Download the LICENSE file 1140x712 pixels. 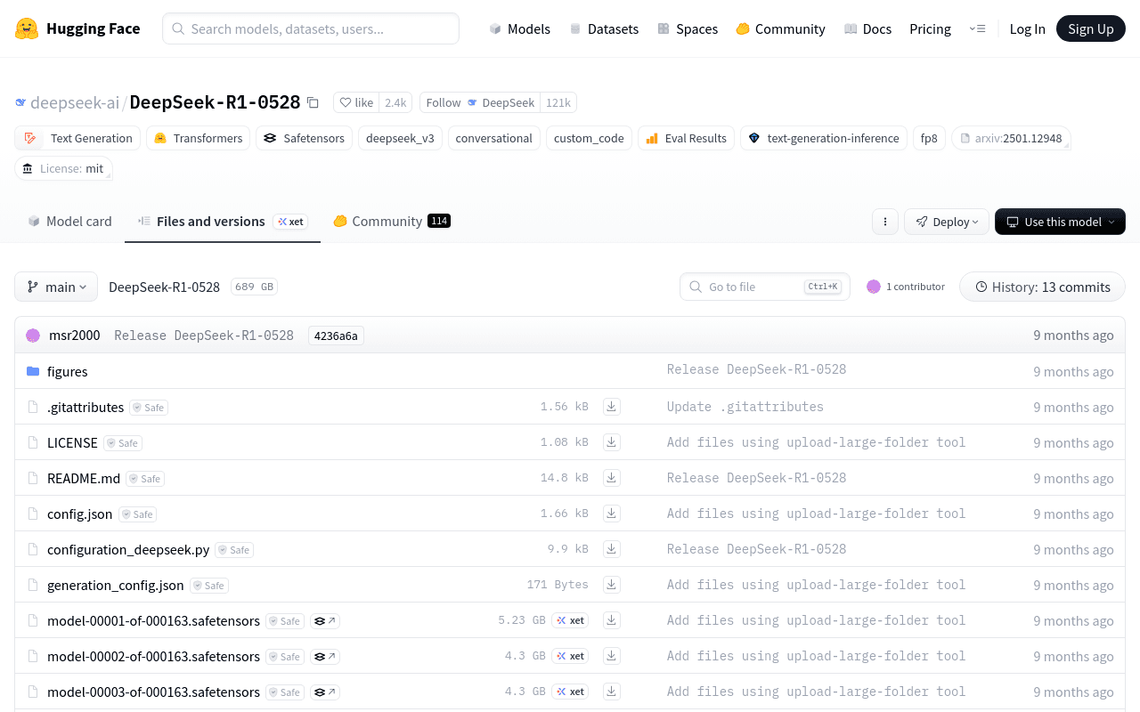[x=612, y=442]
